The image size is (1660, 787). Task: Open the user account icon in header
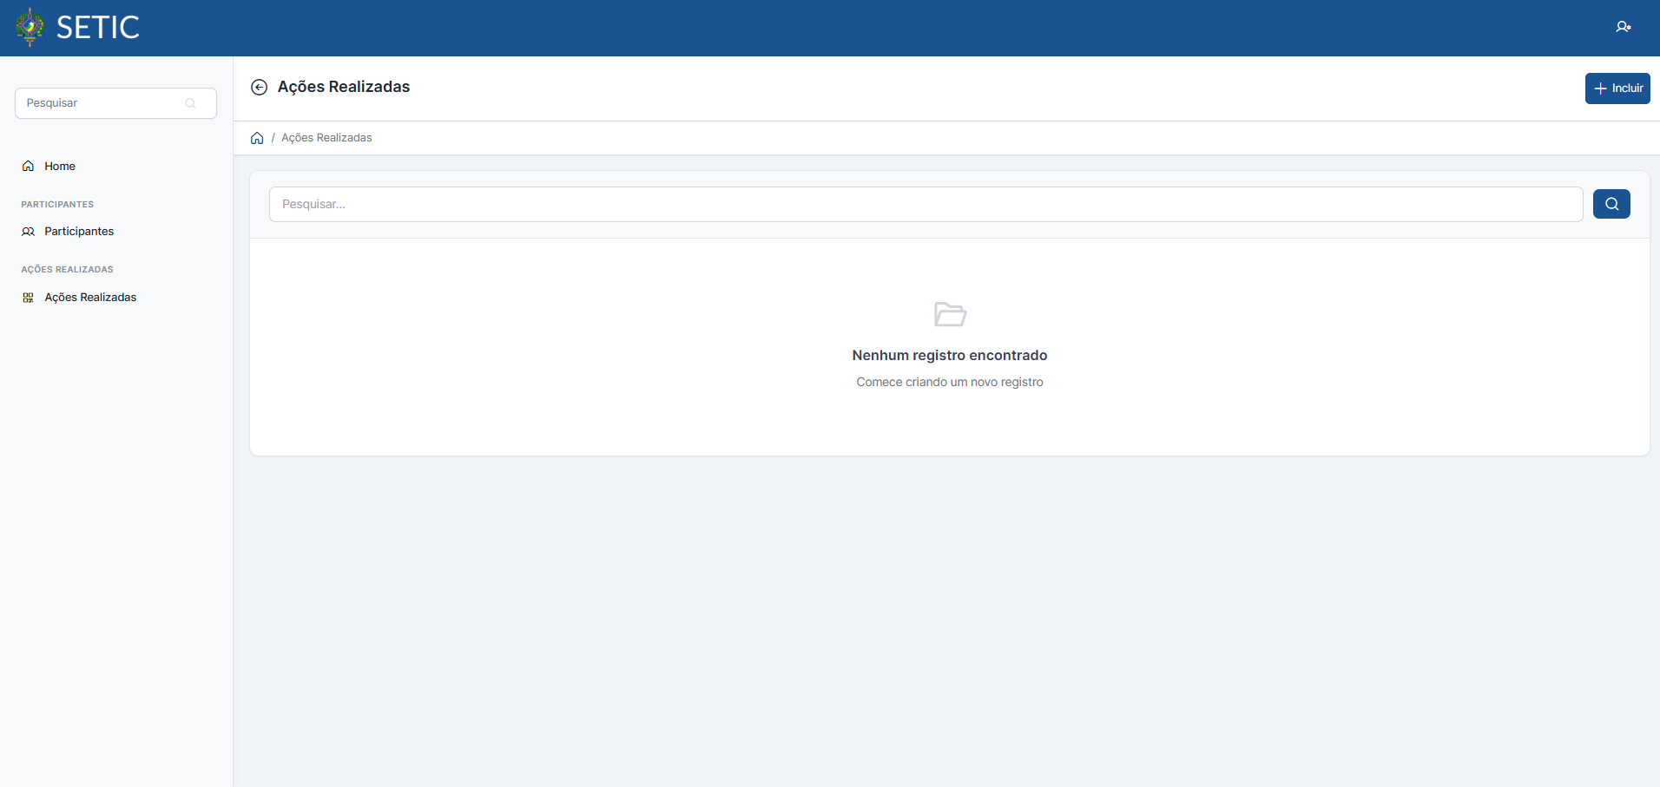pos(1623,27)
